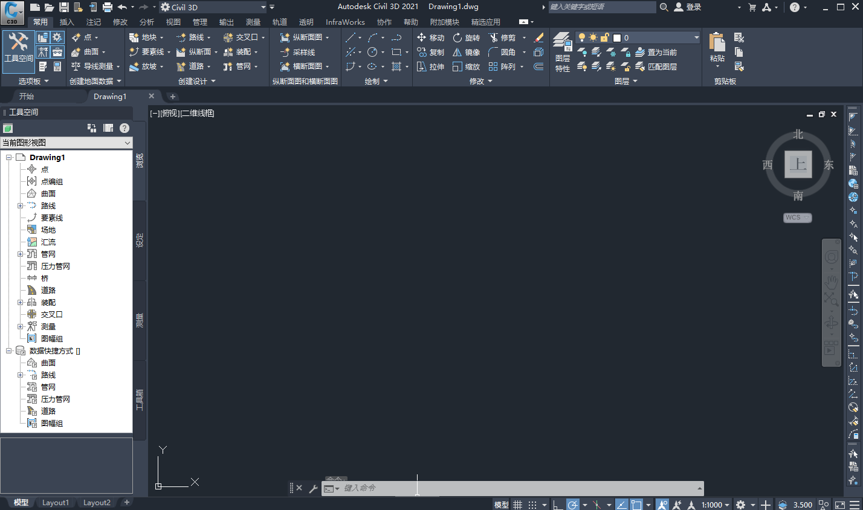Click the 上 face on the ViewCube
Viewport: 863px width, 510px height.
[x=798, y=165]
